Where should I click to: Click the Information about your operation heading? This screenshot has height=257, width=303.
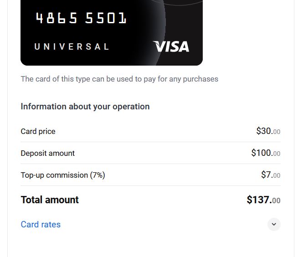[x=85, y=107]
